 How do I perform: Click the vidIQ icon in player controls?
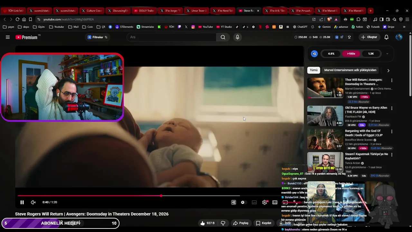pyautogui.click(x=234, y=202)
